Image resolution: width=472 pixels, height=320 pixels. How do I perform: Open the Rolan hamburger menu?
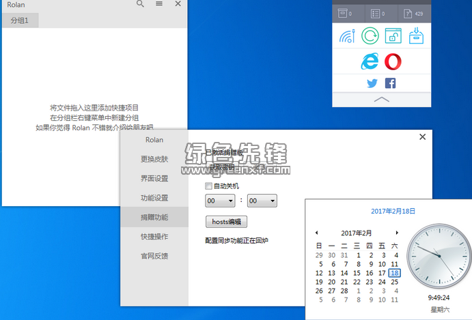[159, 4]
